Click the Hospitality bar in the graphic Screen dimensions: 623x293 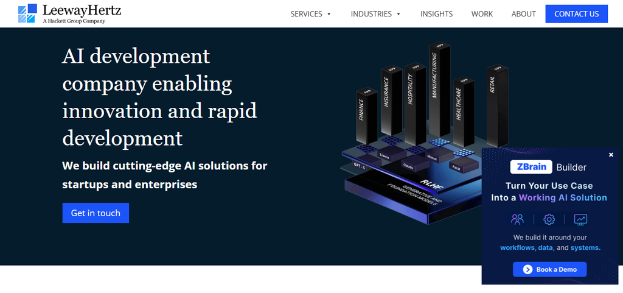coord(415,104)
